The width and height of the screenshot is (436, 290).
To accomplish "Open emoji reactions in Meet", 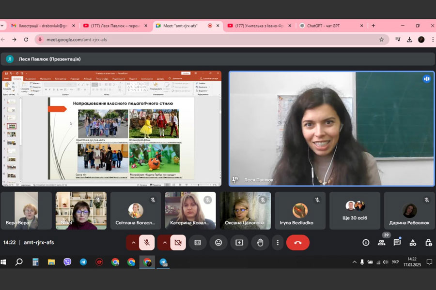I will click(218, 243).
